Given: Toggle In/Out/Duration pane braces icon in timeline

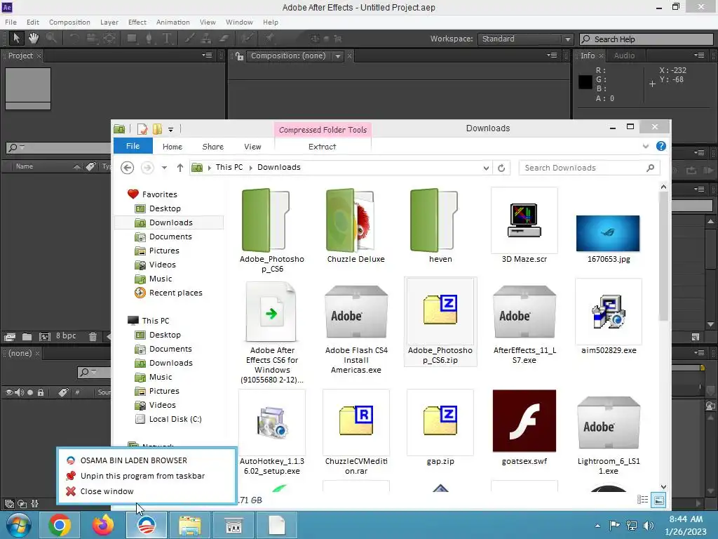Looking at the screenshot, I should (x=35, y=504).
